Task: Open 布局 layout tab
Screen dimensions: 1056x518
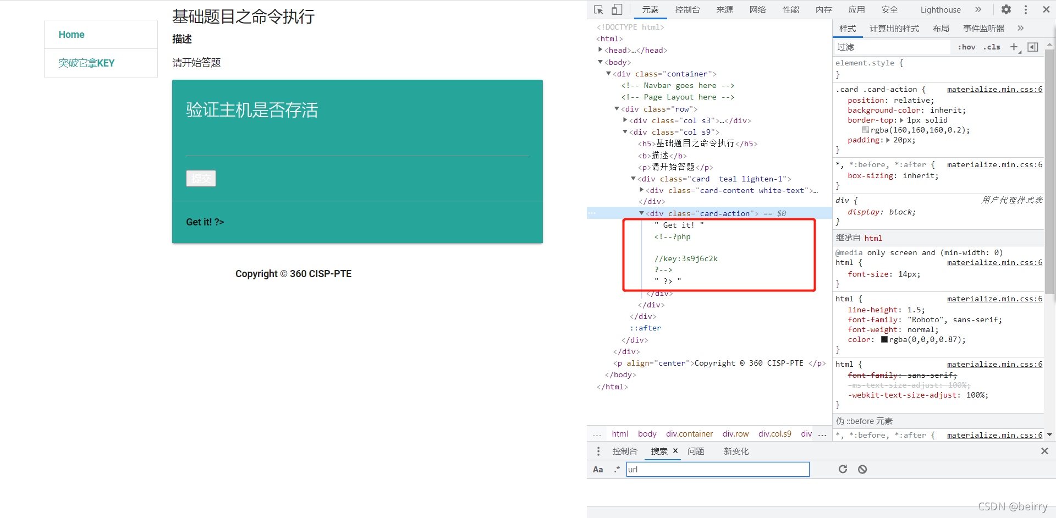Action: click(941, 28)
